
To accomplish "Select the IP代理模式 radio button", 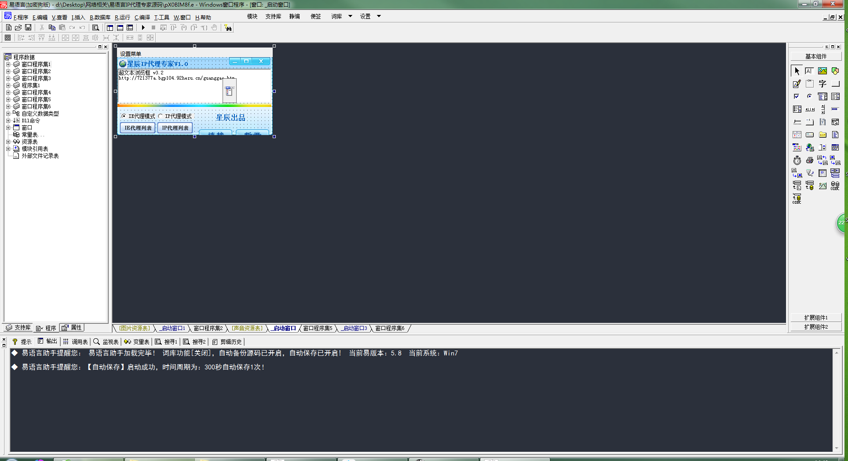I will [175, 116].
